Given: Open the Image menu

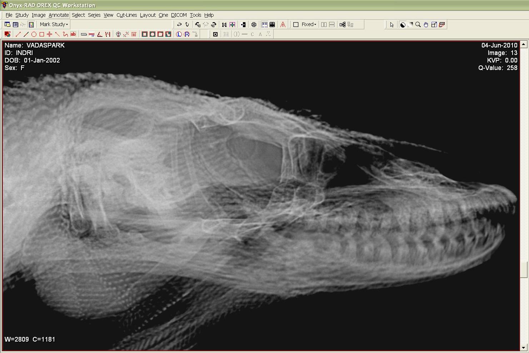Looking at the screenshot, I should tap(39, 15).
